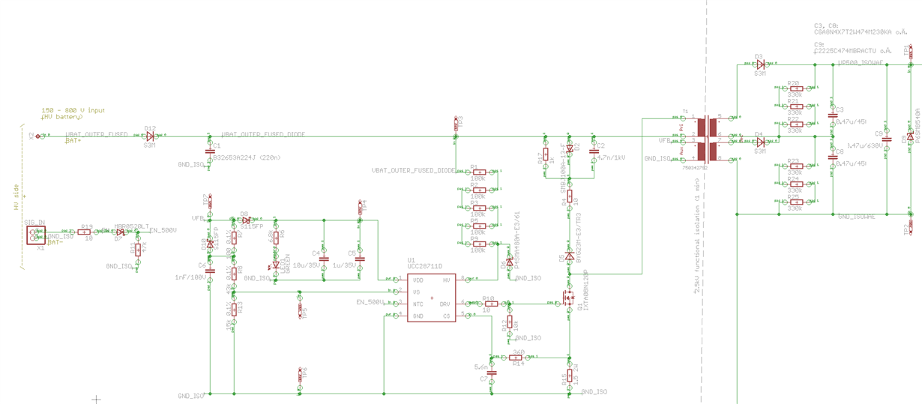Click rectifier diode D3 S3M

tap(760, 64)
